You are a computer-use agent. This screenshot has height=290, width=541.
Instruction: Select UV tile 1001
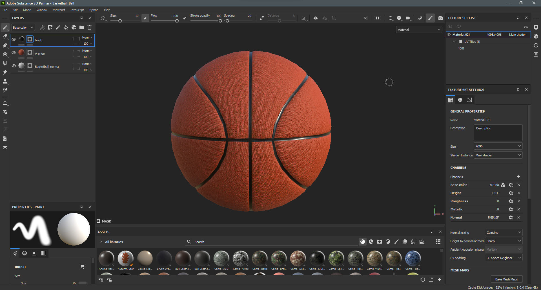point(461,48)
